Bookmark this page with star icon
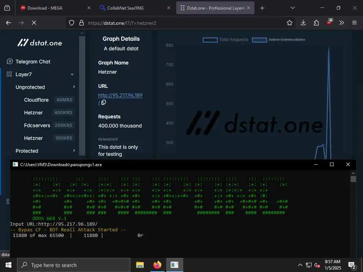 click(289, 23)
